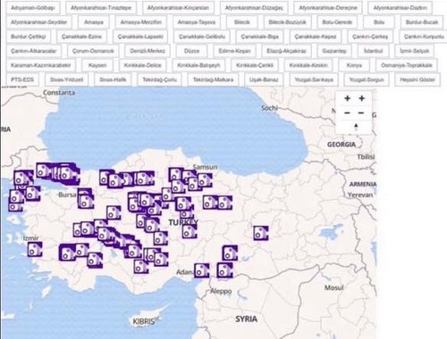Select the Çanakkale-Ezine button

point(81,37)
